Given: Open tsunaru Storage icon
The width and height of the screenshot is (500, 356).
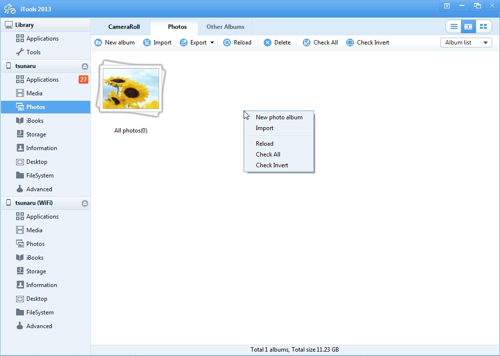Looking at the screenshot, I should click(20, 134).
